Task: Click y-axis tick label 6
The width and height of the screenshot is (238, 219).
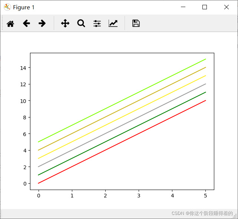Action: pos(24,134)
